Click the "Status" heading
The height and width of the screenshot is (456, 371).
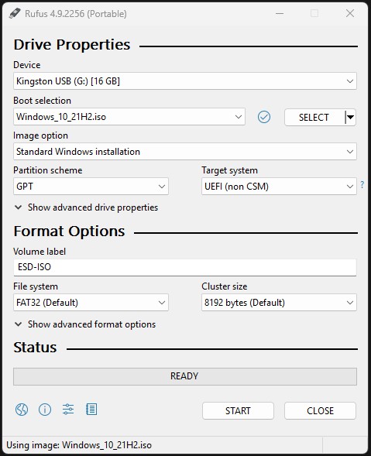(x=35, y=348)
